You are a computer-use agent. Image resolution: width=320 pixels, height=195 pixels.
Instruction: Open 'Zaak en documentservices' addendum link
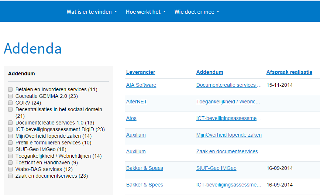point(227,151)
